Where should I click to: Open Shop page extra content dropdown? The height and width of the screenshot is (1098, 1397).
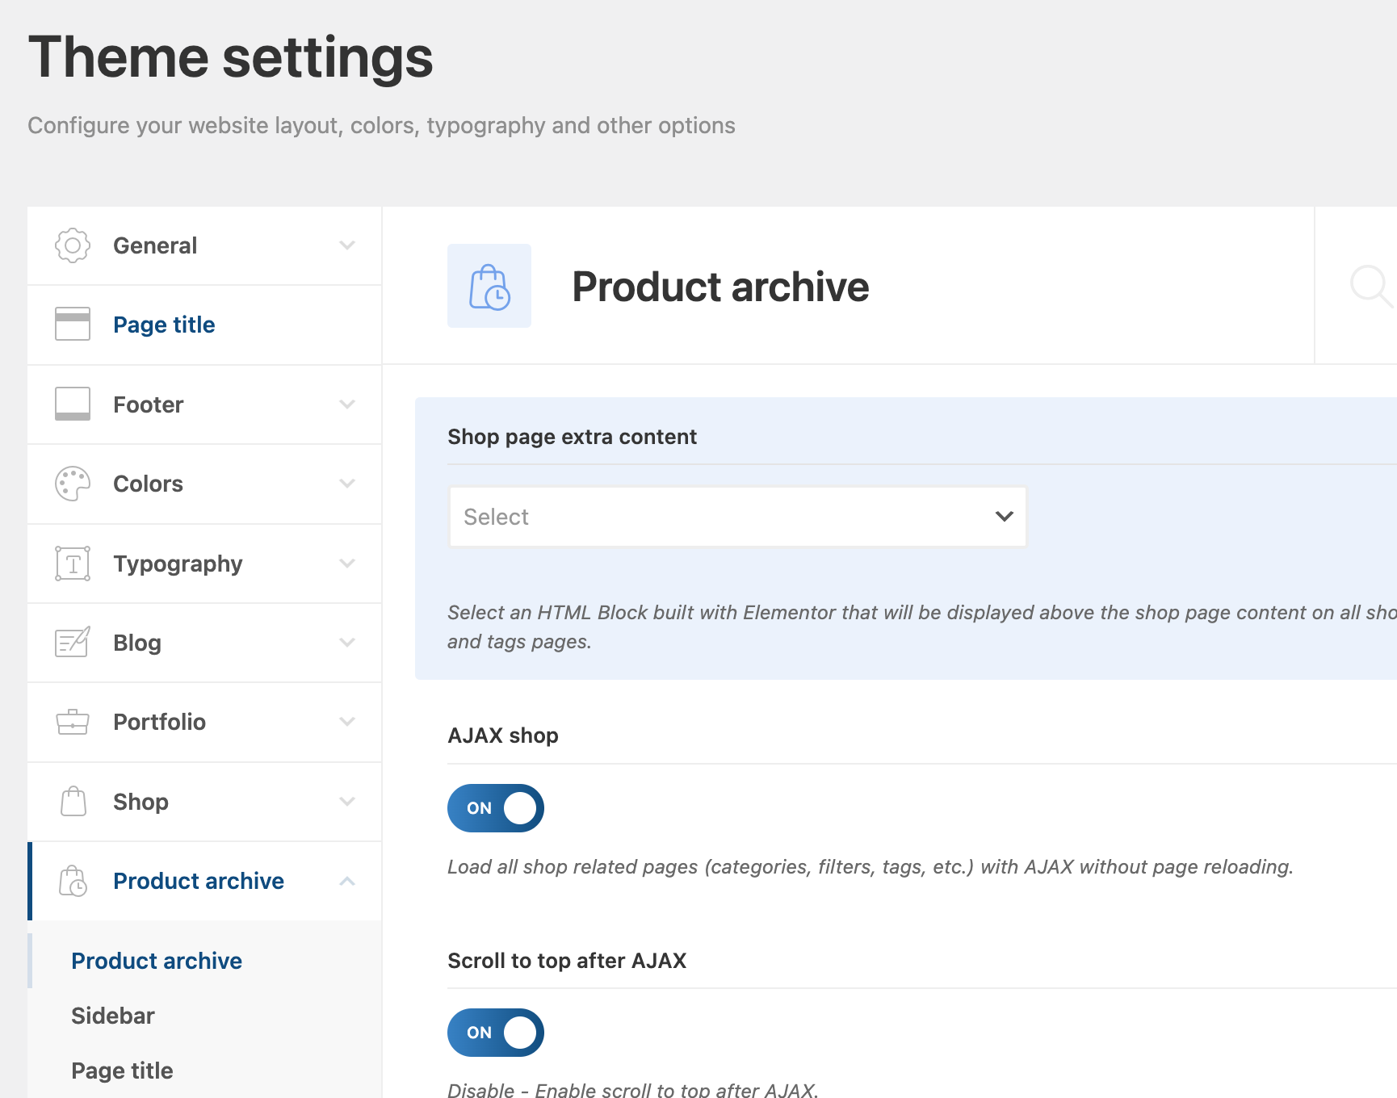coord(737,517)
